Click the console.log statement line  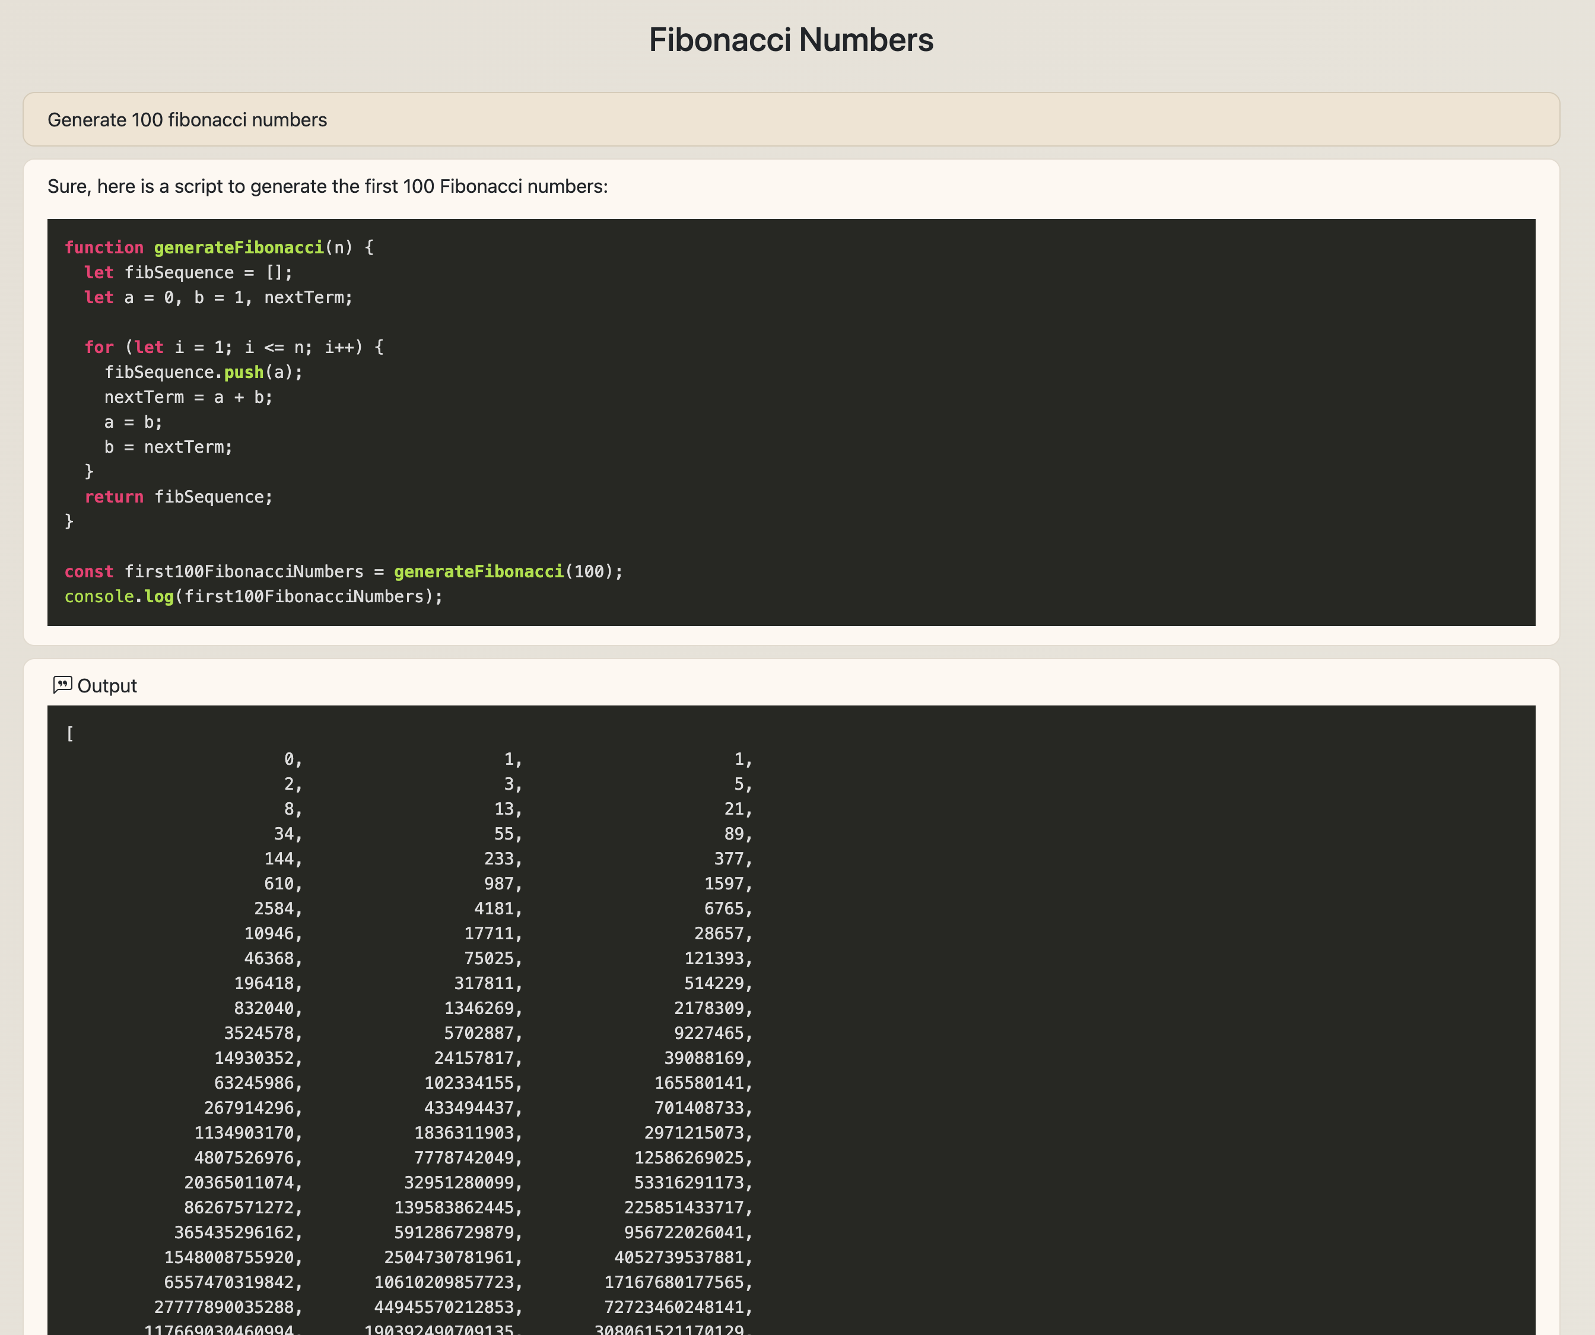click(254, 596)
